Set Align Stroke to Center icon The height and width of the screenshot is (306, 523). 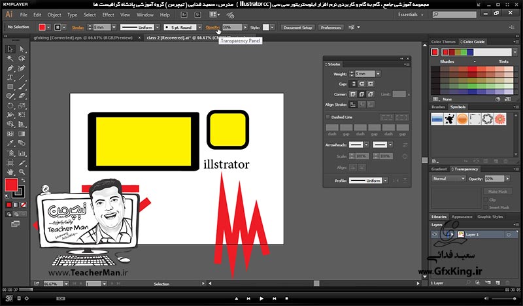(x=353, y=105)
